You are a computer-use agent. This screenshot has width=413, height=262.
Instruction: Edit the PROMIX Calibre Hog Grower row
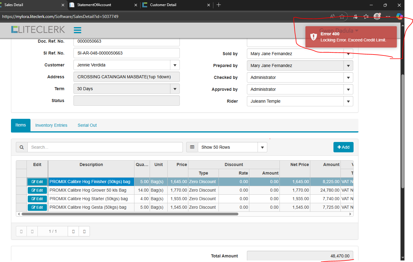click(x=37, y=190)
